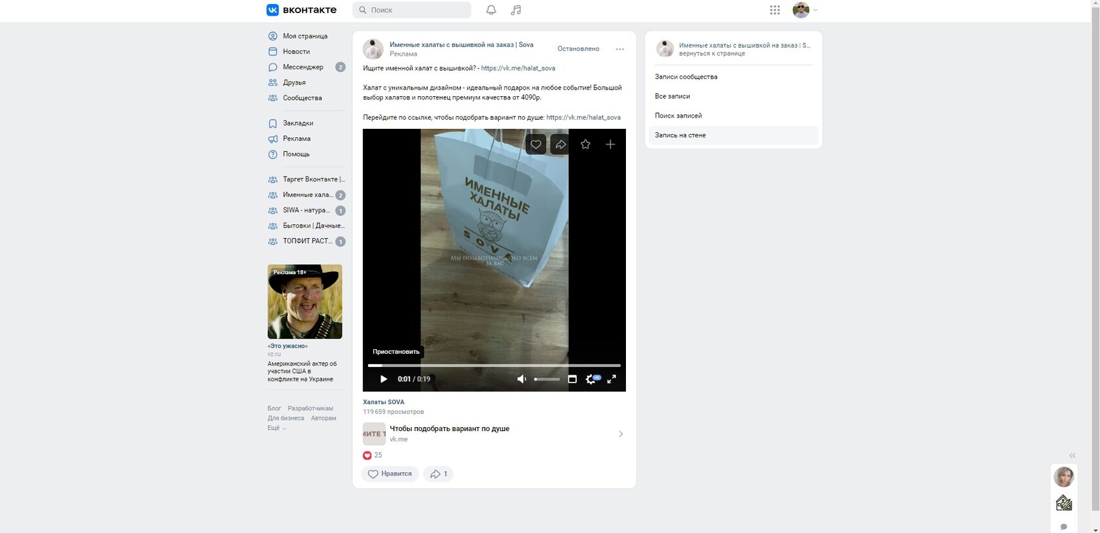Open the new message bubble icon
Image resolution: width=1100 pixels, height=533 pixels.
click(1063, 526)
